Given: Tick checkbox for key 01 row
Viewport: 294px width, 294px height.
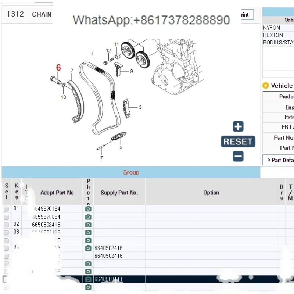Looking at the screenshot, I should 6,209.
